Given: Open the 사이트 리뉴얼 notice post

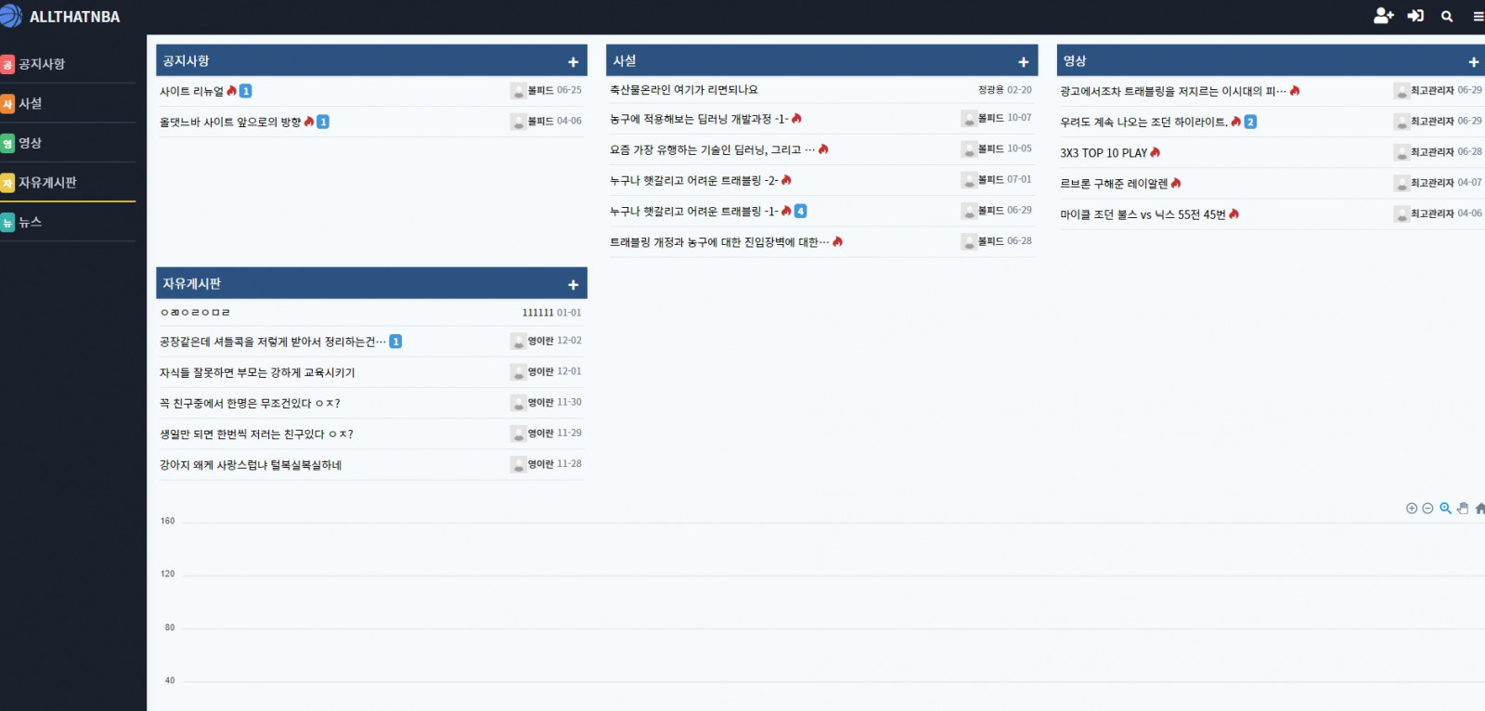Looking at the screenshot, I should coord(191,92).
